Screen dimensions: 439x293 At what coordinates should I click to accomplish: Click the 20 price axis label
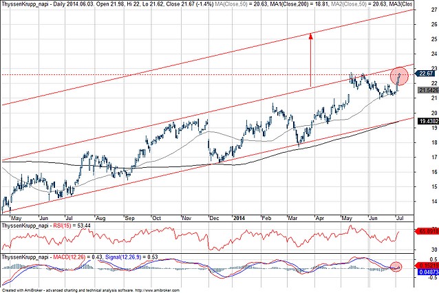[x=434, y=113]
